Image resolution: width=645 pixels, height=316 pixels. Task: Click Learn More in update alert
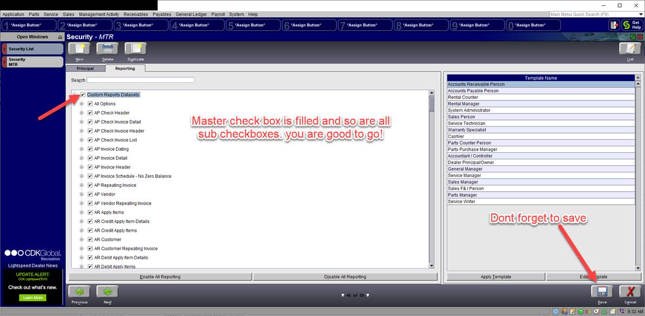(x=32, y=298)
